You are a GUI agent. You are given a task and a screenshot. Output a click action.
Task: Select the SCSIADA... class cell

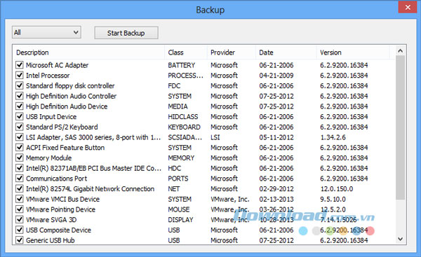185,137
